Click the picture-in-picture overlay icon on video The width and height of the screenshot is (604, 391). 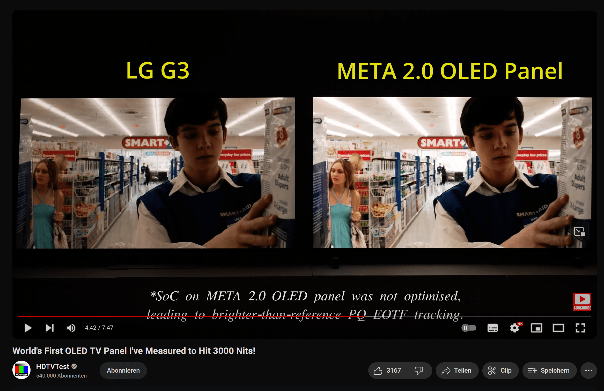pos(579,231)
